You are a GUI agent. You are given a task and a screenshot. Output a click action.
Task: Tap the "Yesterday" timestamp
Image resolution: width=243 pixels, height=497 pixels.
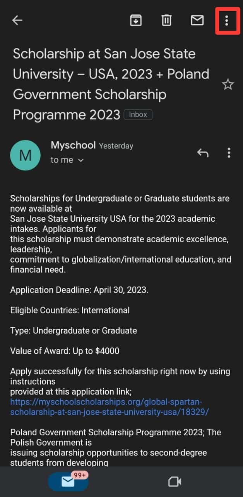tap(116, 146)
